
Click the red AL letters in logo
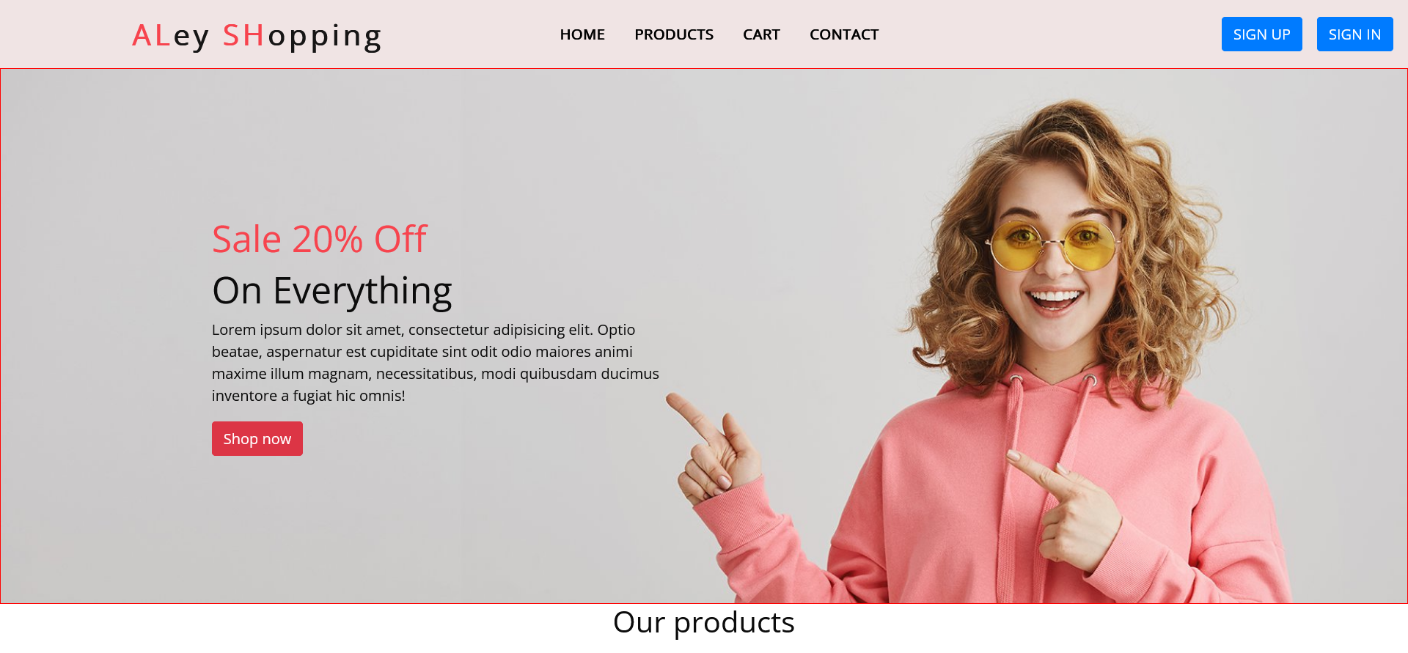click(x=152, y=35)
